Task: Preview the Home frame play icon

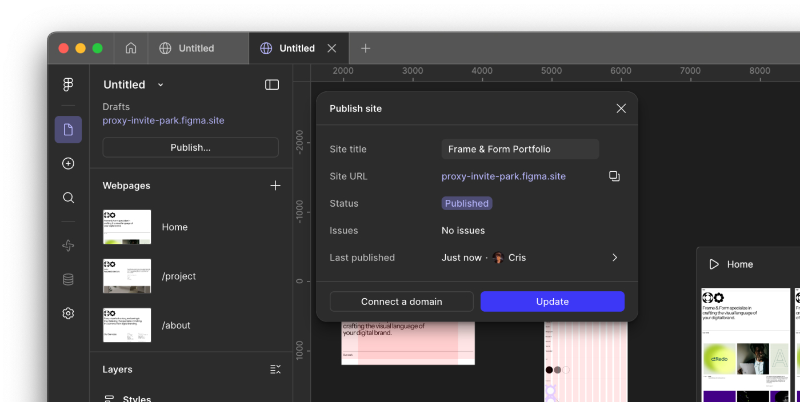Action: (x=714, y=264)
